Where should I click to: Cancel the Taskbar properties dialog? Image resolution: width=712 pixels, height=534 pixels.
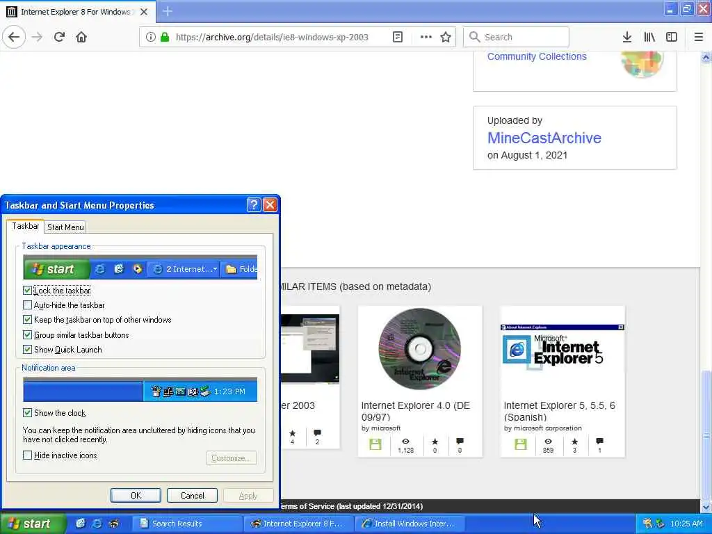point(192,495)
